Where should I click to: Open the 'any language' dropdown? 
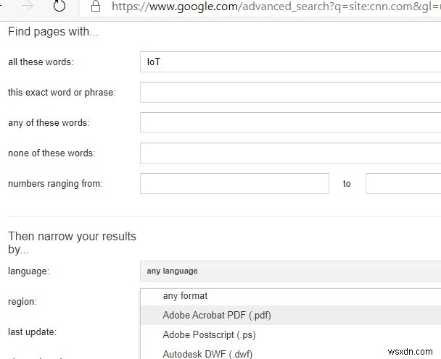coord(291,271)
